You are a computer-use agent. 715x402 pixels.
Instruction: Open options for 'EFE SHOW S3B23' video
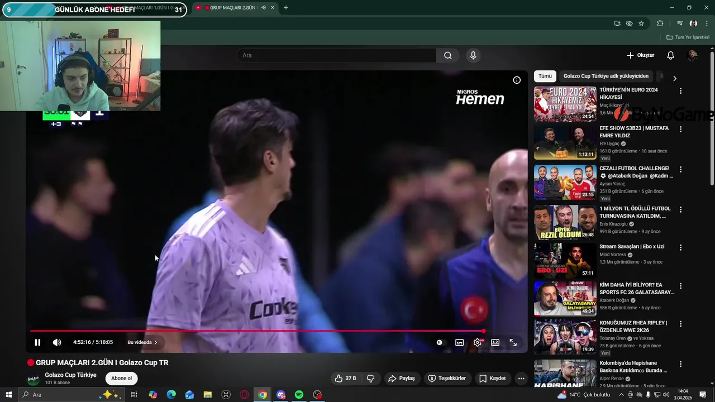[680, 129]
